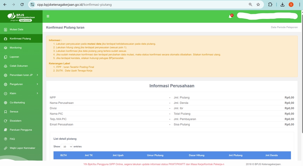Click the Nama Perusahaan label
The image size is (303, 166).
tap(62, 103)
